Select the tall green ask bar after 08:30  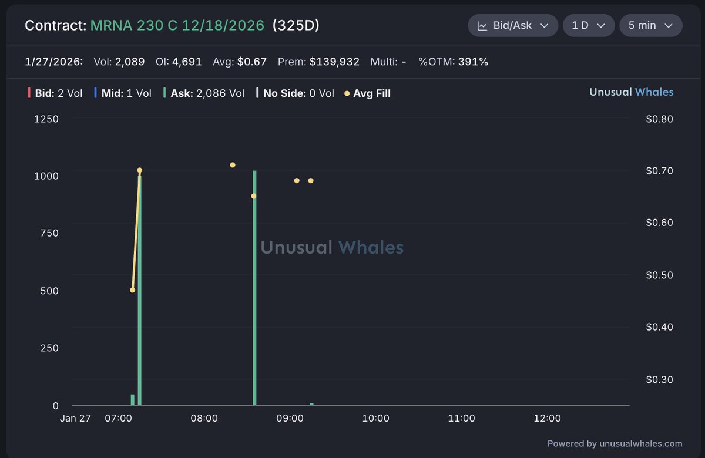pos(254,288)
